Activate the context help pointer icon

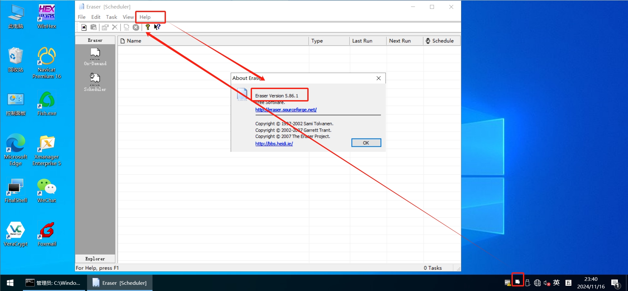157,27
